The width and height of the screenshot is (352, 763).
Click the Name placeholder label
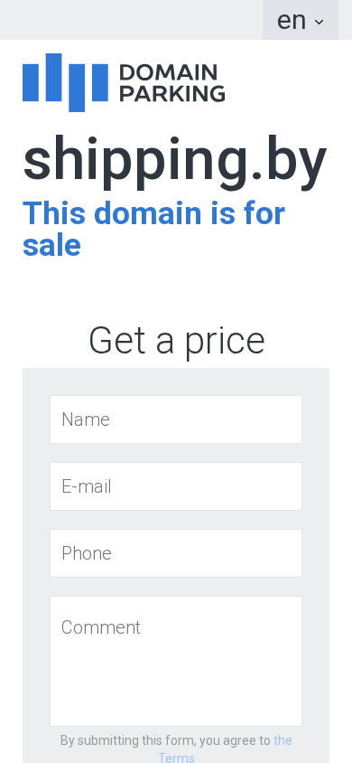click(86, 419)
